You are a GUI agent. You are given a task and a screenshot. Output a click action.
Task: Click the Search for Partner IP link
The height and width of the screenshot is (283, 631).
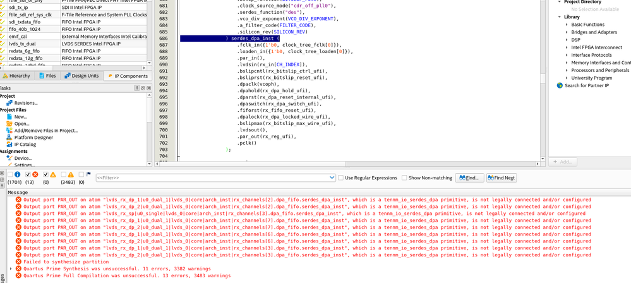(x=587, y=85)
